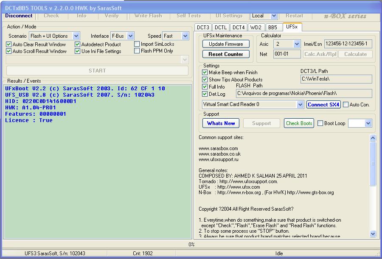
Task: Click the Check Boots button
Action: [299, 123]
